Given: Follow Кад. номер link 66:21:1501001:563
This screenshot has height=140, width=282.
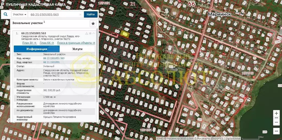Looking at the screenshot, I should point(54,58).
